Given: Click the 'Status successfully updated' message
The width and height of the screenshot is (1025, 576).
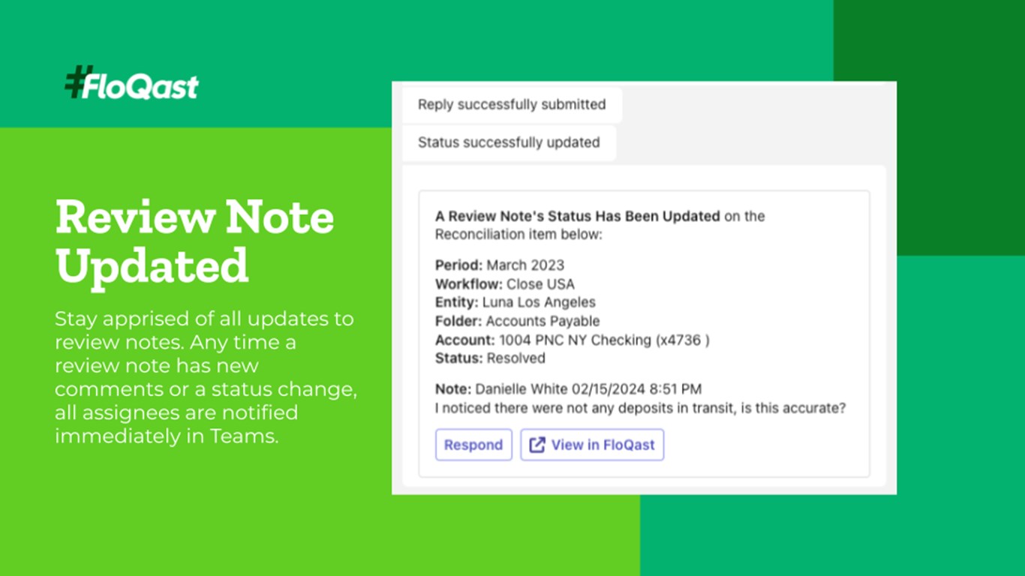Looking at the screenshot, I should [x=509, y=142].
